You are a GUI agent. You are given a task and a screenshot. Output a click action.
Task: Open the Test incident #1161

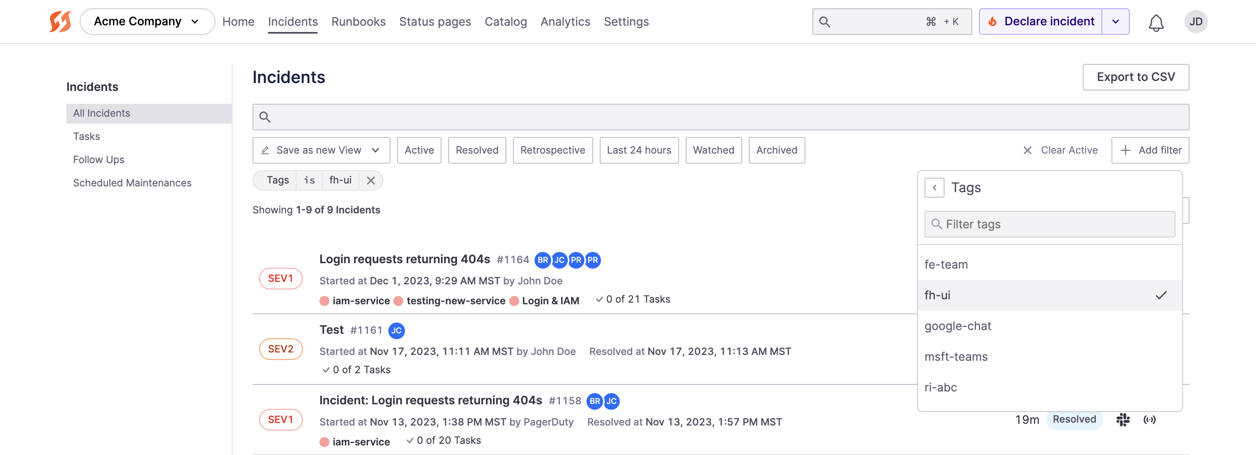click(331, 330)
